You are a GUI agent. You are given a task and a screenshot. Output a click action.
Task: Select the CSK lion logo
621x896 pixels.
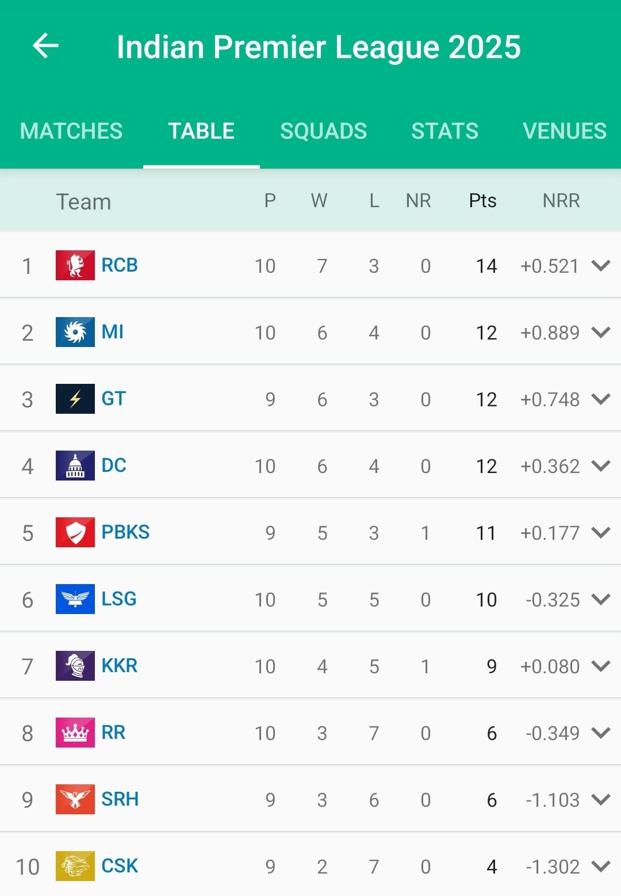coord(75,866)
